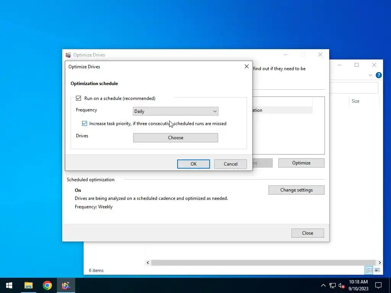Cancel the optimization schedule dialog
The width and height of the screenshot is (391, 293).
[x=230, y=164]
